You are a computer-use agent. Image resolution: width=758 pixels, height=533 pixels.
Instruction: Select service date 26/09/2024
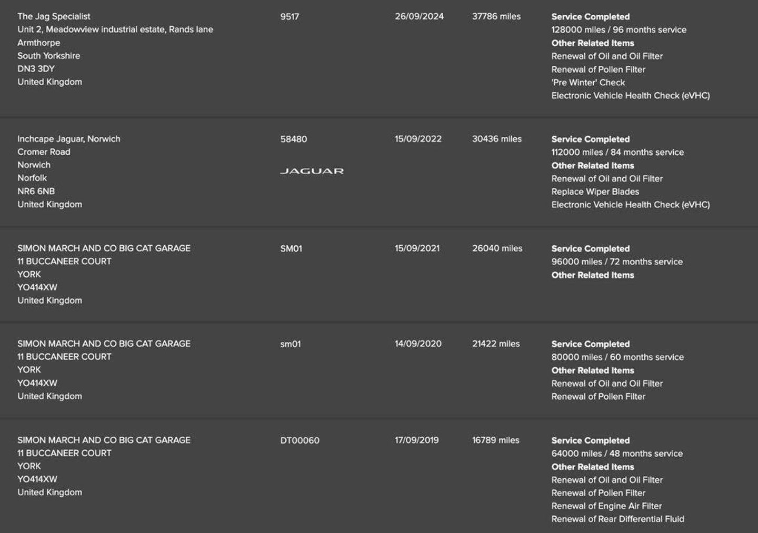click(419, 16)
